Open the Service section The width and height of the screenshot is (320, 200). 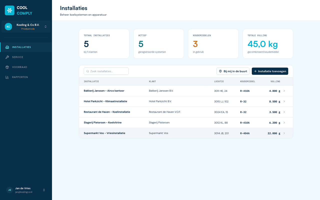pyautogui.click(x=26, y=57)
